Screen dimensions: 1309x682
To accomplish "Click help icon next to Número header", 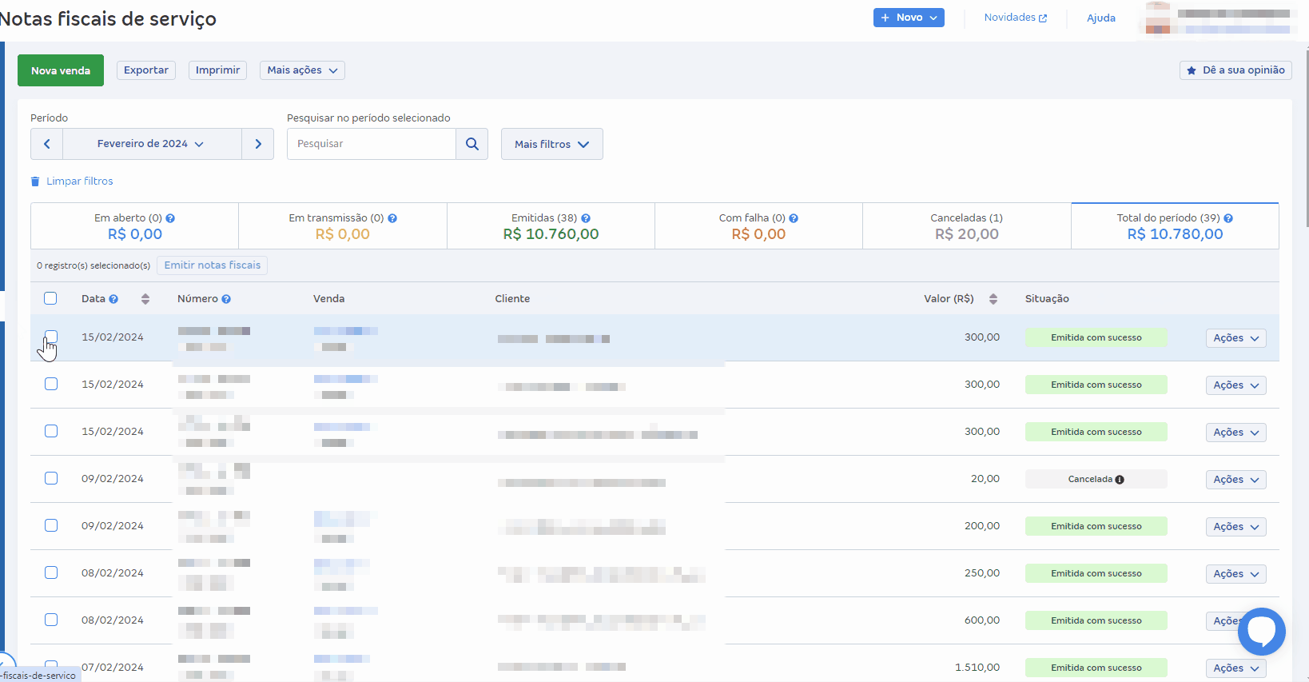I will [x=226, y=299].
